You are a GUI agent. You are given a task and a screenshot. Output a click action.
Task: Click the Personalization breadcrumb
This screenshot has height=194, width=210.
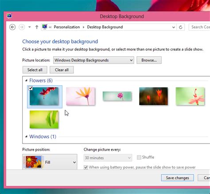point(67,27)
